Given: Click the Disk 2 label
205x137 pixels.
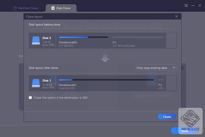Looking at the screenshot, I should 47,38.
